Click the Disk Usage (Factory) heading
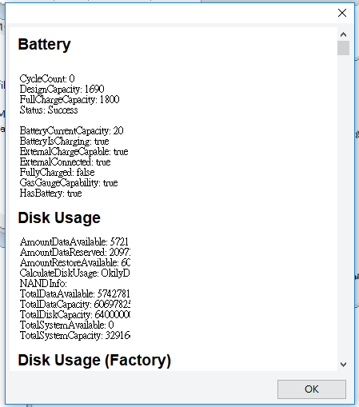This screenshot has width=359, height=407. point(94,361)
